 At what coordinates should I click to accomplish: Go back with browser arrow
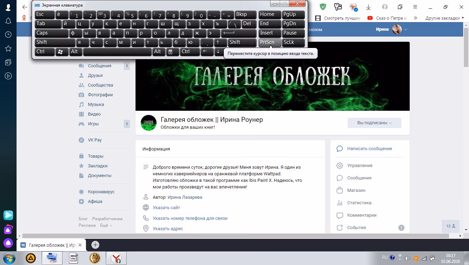(24, 7)
